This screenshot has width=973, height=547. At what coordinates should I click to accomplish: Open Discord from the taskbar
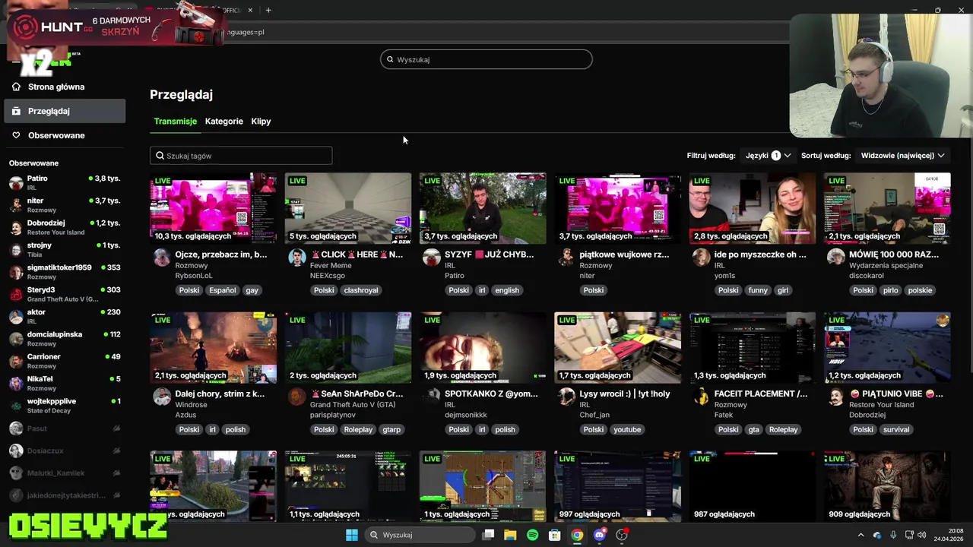coord(600,535)
